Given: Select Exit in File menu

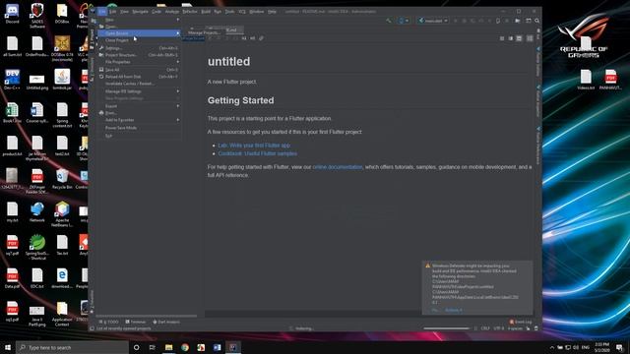Looking at the screenshot, I should click(139, 136).
